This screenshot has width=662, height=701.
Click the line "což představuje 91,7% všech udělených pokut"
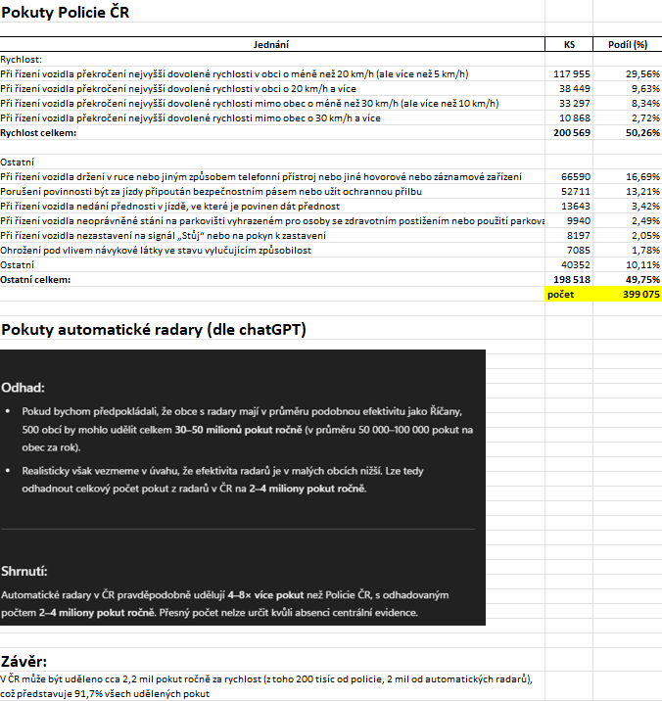coord(105,694)
